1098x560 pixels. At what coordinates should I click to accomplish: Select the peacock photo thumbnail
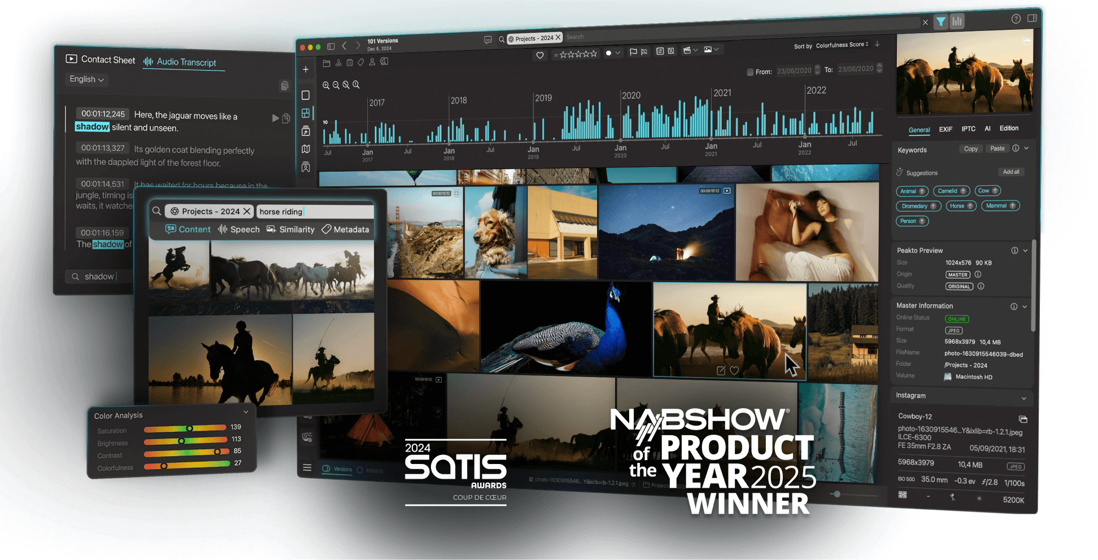[x=565, y=327]
